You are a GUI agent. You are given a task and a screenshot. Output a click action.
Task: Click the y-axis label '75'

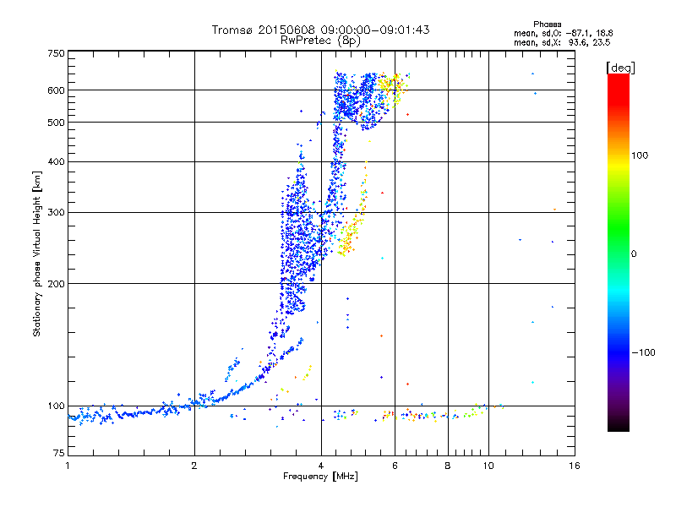click(x=59, y=453)
